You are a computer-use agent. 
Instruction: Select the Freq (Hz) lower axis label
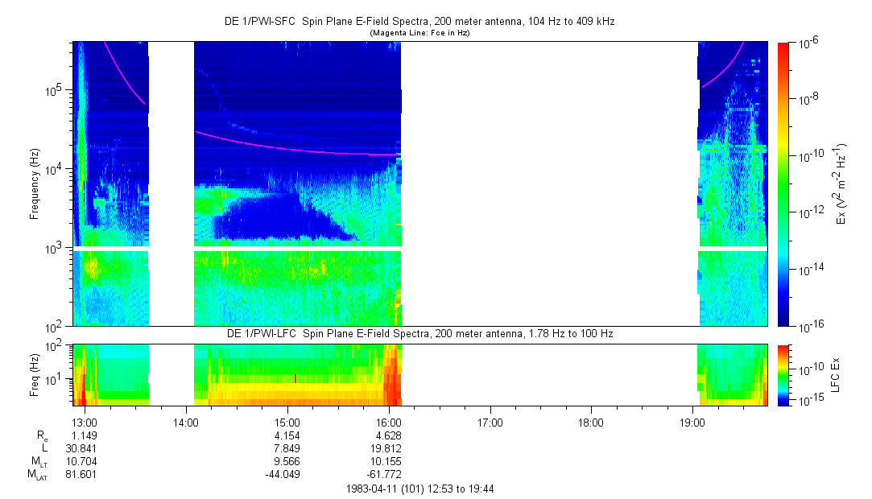[x=35, y=374]
